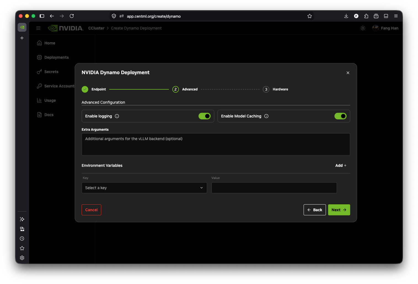Disable the Enable logging switch

tap(205, 116)
